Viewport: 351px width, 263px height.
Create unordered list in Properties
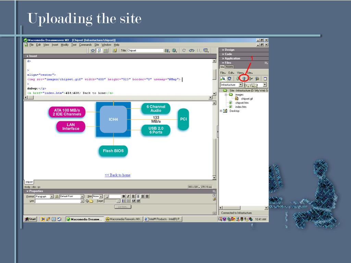point(124,201)
